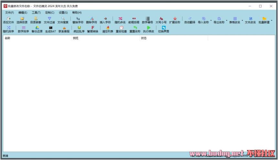The image size is (278, 160).
Task: Click the 文件过滤 (File Filter) funnel icon
Action: click(49, 20)
